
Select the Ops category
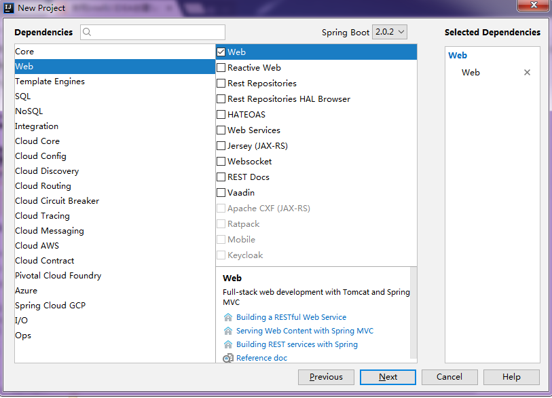click(x=115, y=336)
